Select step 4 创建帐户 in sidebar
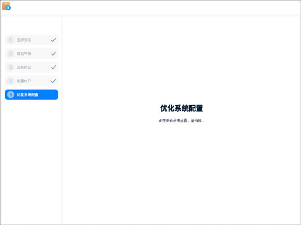Viewport: 301px width, 225px height. (x=32, y=81)
